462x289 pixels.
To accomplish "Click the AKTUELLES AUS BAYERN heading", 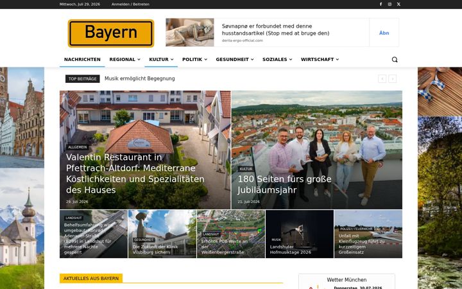I will pos(91,278).
